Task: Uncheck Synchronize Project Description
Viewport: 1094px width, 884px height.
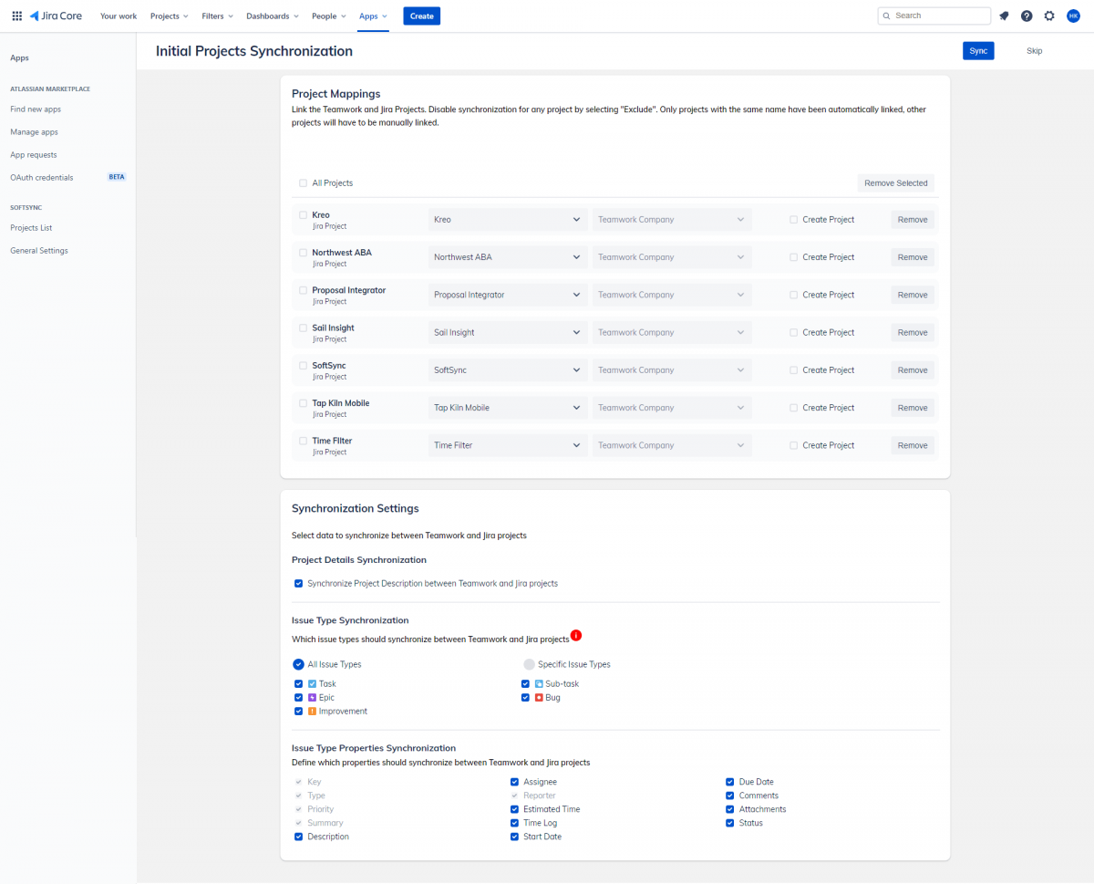Action: coord(298,583)
